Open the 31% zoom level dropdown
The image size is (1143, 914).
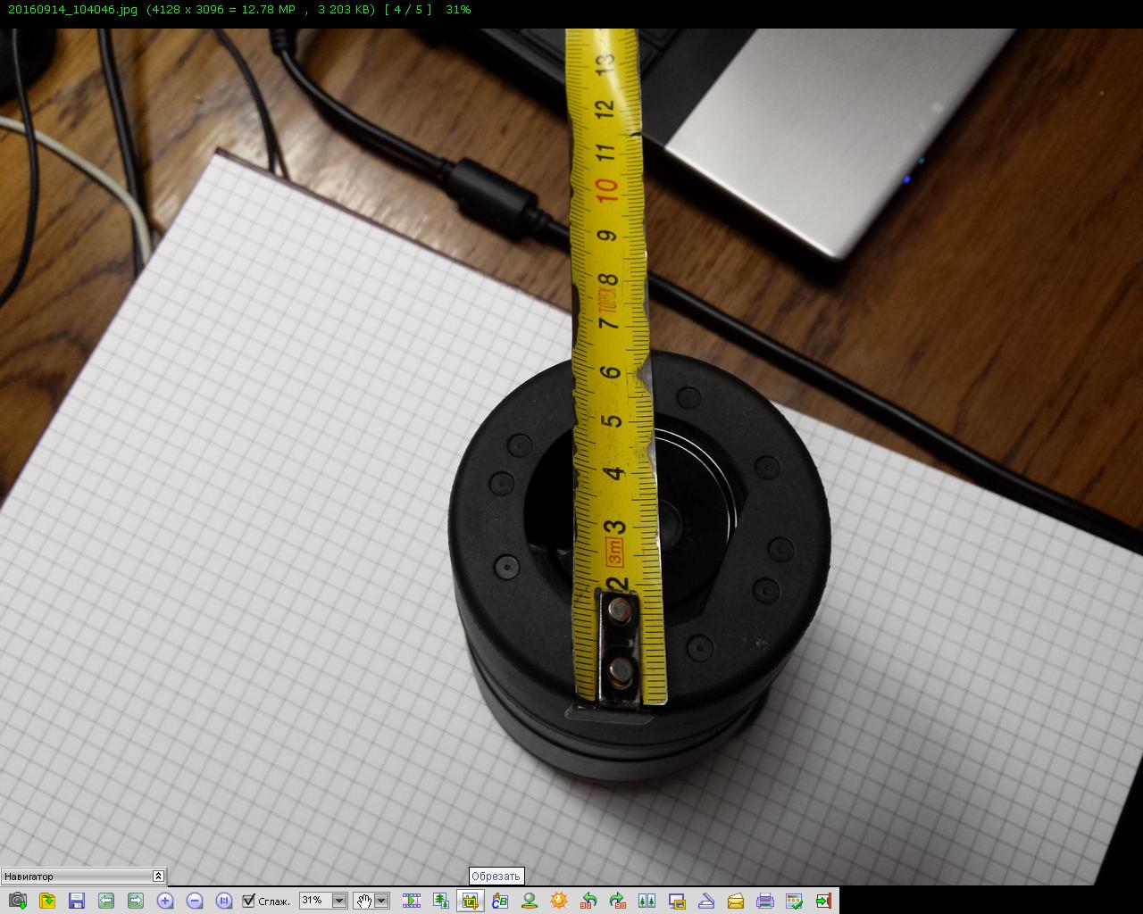coord(339,901)
